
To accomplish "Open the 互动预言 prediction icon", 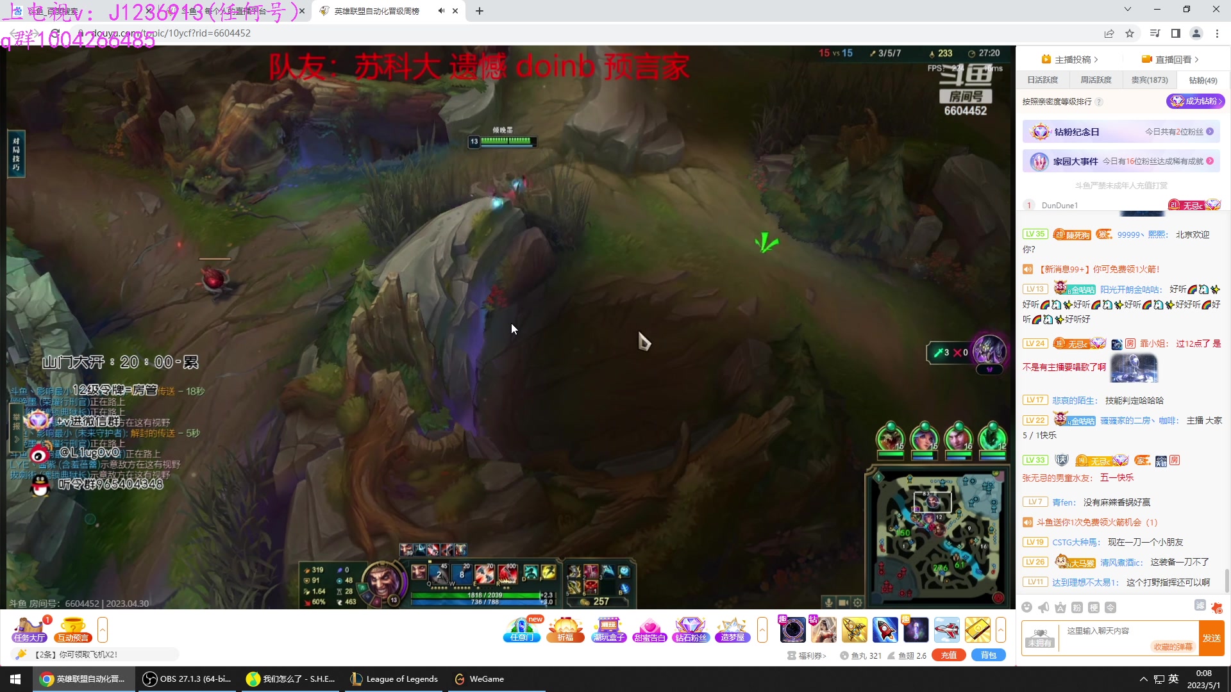I will (x=73, y=629).
